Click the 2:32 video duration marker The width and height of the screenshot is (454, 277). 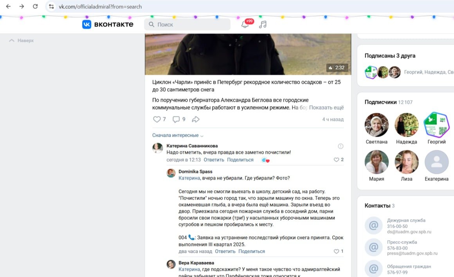click(337, 67)
